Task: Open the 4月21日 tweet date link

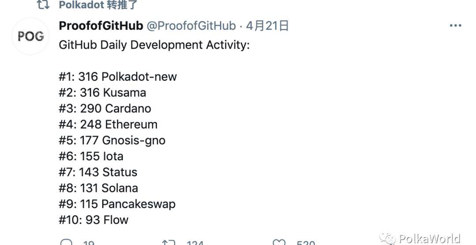Action: [268, 26]
